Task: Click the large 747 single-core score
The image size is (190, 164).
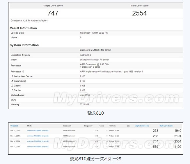Action: click(x=53, y=13)
